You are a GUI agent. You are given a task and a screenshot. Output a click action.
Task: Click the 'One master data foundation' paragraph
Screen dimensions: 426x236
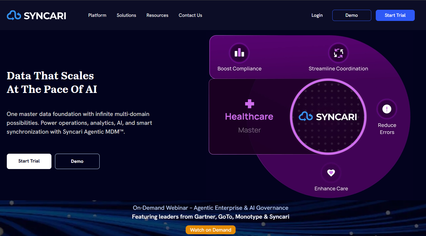point(80,123)
